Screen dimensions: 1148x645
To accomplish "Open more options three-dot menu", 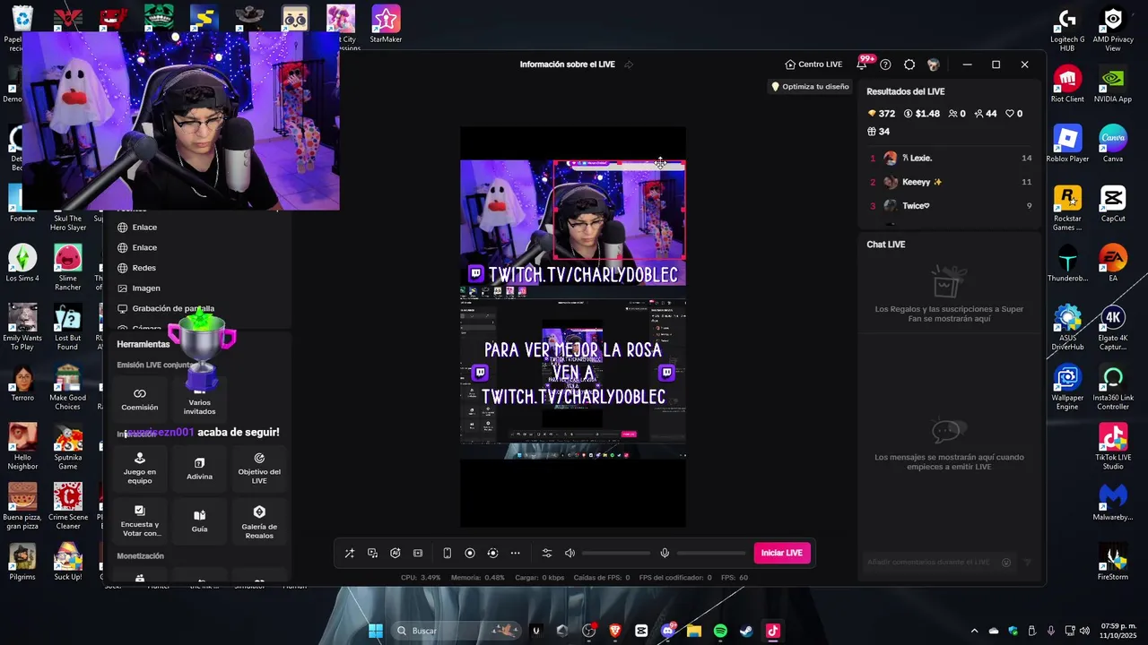I will (x=515, y=554).
